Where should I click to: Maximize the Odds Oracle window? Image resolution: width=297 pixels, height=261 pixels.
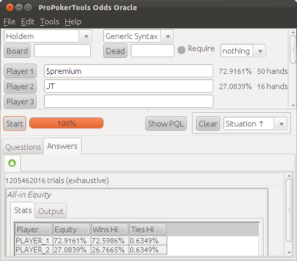tap(28, 8)
